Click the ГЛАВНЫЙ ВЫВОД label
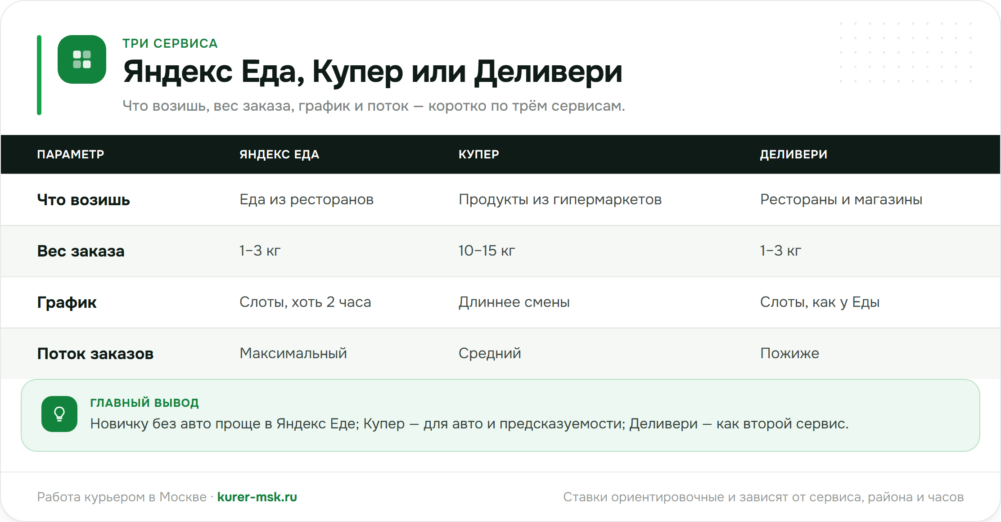The width and height of the screenshot is (1001, 522). pos(144,403)
